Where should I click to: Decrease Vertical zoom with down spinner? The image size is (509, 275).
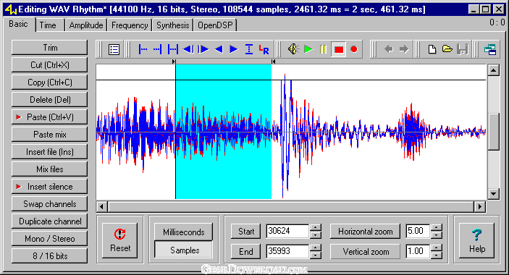pyautogui.click(x=437, y=255)
